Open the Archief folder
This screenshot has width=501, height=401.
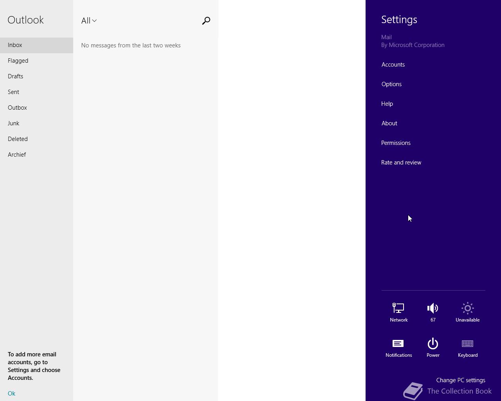(x=36, y=155)
